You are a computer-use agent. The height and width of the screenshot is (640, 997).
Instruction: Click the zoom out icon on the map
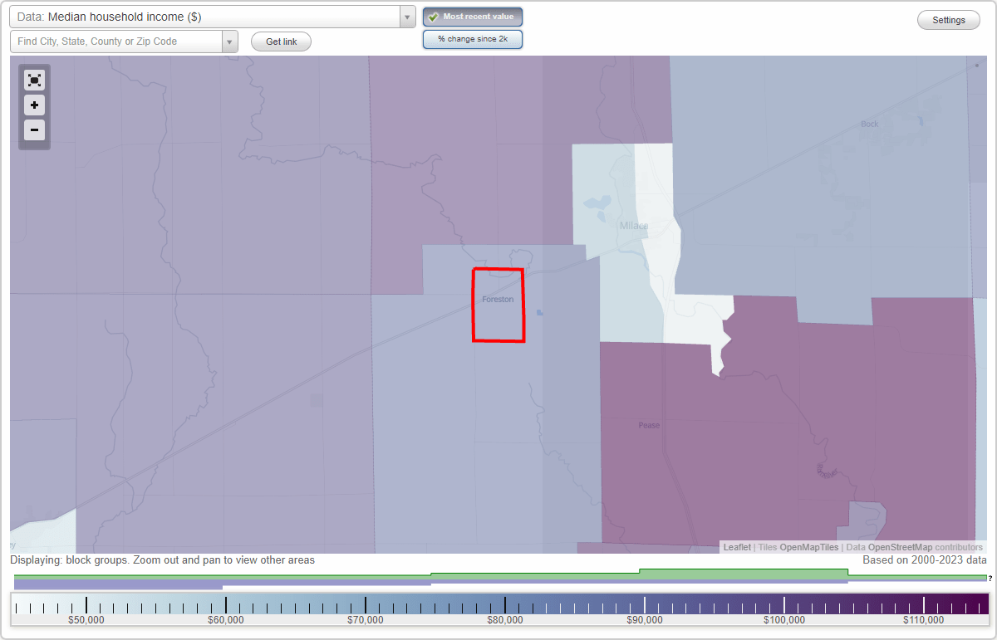coord(34,130)
